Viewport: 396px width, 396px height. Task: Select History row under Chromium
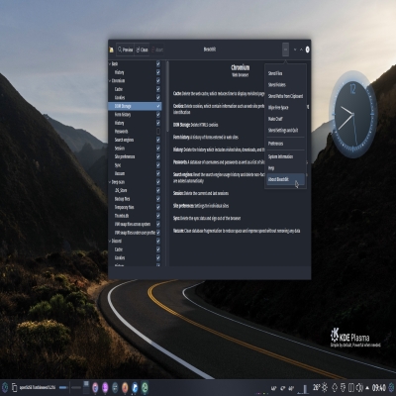pyautogui.click(x=135, y=123)
